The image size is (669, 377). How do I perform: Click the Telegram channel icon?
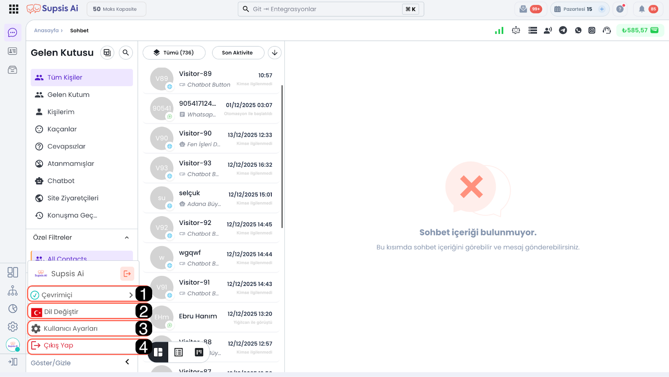pyautogui.click(x=563, y=30)
